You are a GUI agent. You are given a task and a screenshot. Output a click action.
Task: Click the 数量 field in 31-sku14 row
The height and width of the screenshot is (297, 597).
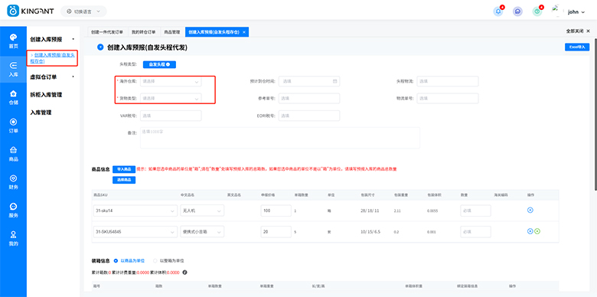coord(475,211)
